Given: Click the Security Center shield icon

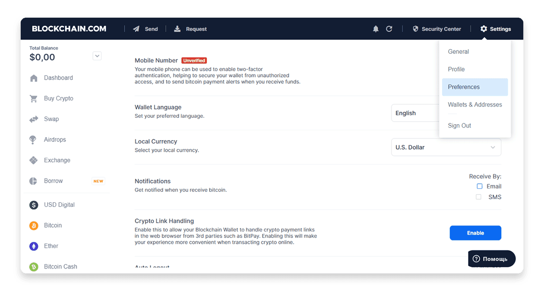Looking at the screenshot, I should pyautogui.click(x=416, y=29).
